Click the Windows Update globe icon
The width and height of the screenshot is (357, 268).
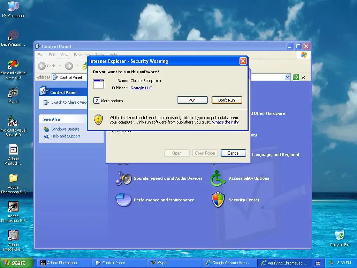coord(46,129)
